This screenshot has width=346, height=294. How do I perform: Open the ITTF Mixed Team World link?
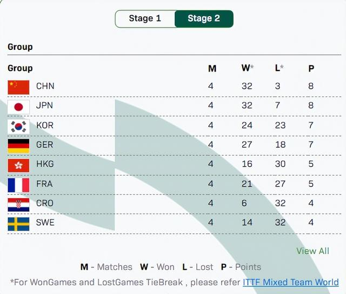[291, 282]
